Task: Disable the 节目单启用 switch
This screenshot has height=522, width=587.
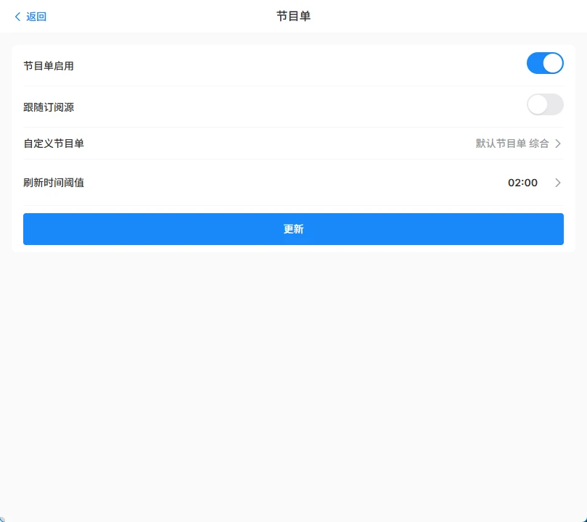Action: (545, 64)
